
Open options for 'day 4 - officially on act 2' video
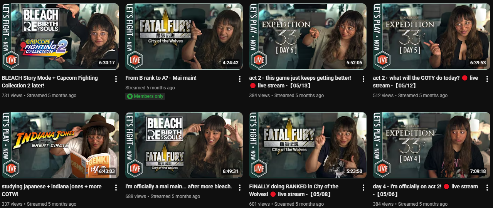[487, 188]
